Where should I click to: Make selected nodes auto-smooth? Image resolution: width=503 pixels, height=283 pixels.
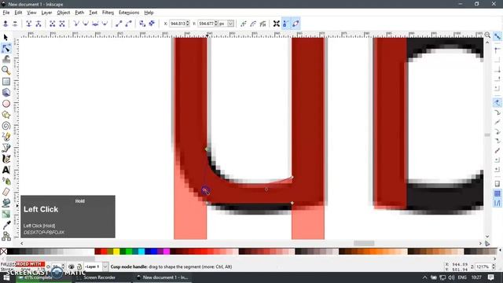tap(105, 24)
